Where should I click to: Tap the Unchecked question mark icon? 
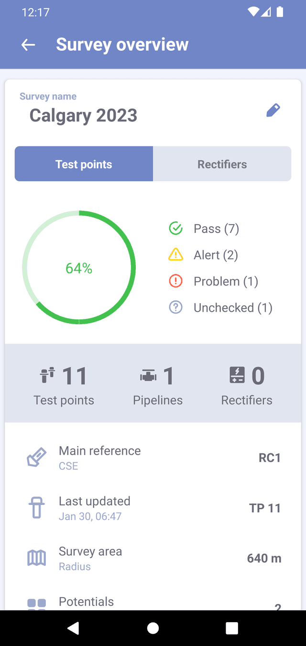[176, 307]
